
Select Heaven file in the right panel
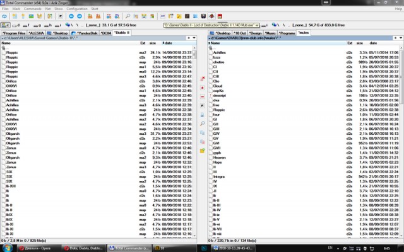tap(304, 157)
